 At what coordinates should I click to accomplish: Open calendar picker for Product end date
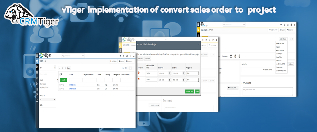pos(184,80)
